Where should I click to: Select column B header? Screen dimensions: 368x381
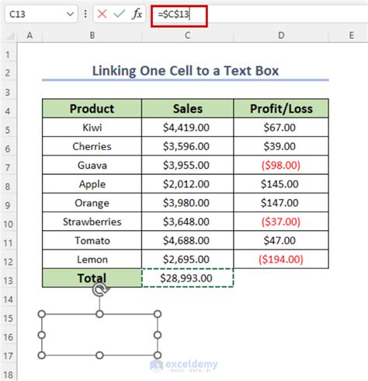92,36
